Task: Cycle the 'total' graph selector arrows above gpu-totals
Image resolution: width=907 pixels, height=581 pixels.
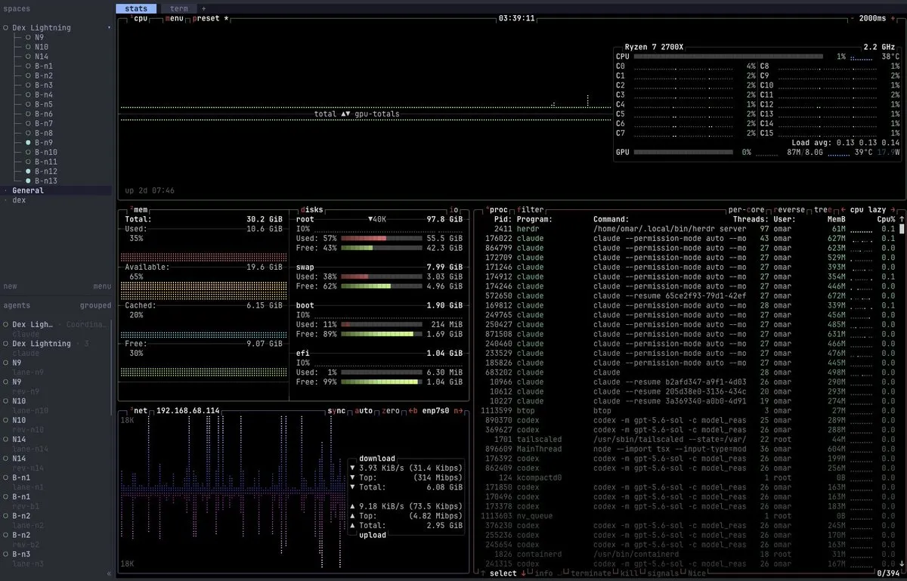Action: point(346,114)
